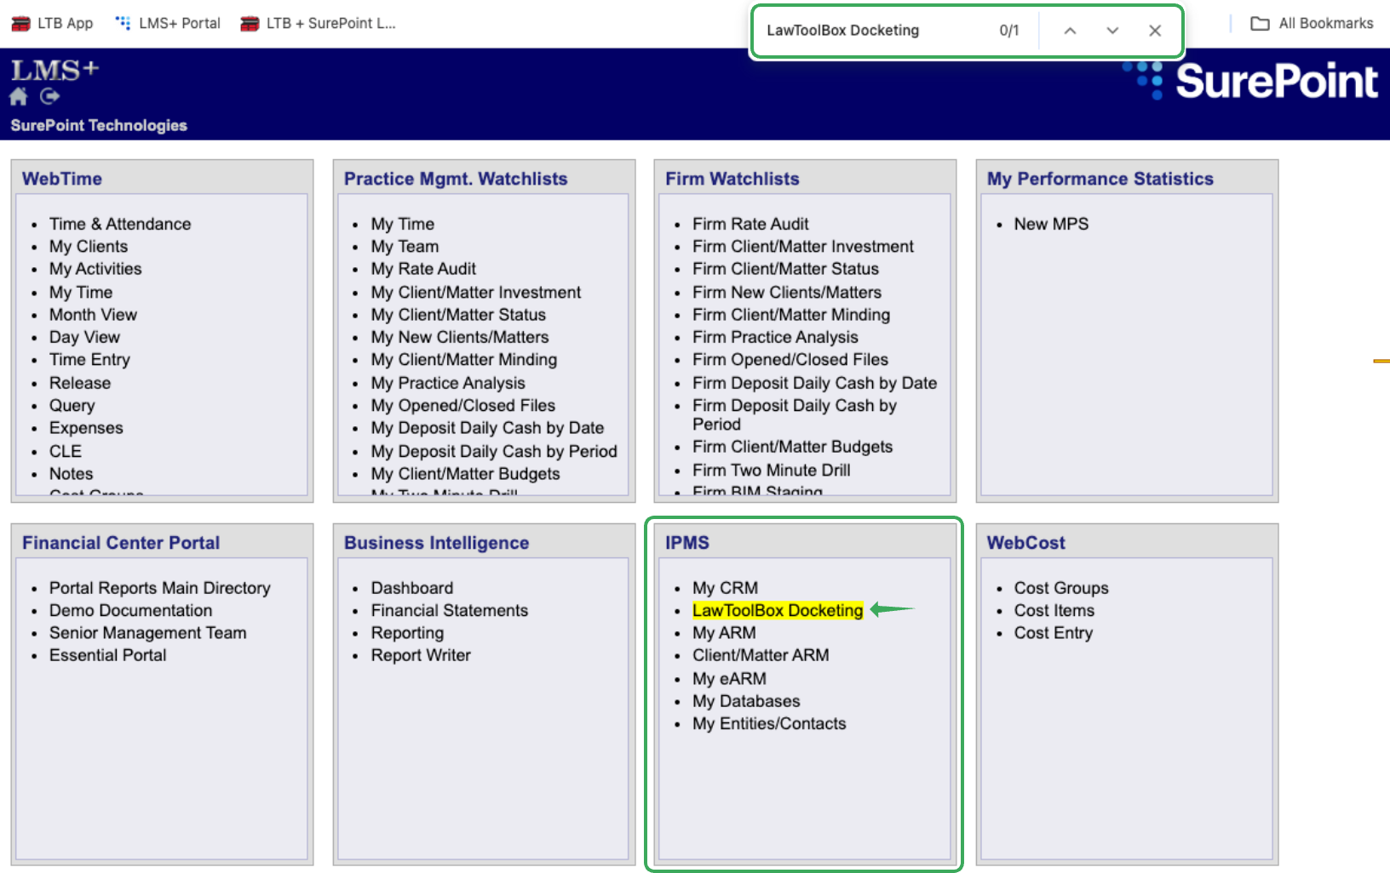Screen dimensions: 1390x873
Task: Open My CRM in IPMS
Action: 725,588
